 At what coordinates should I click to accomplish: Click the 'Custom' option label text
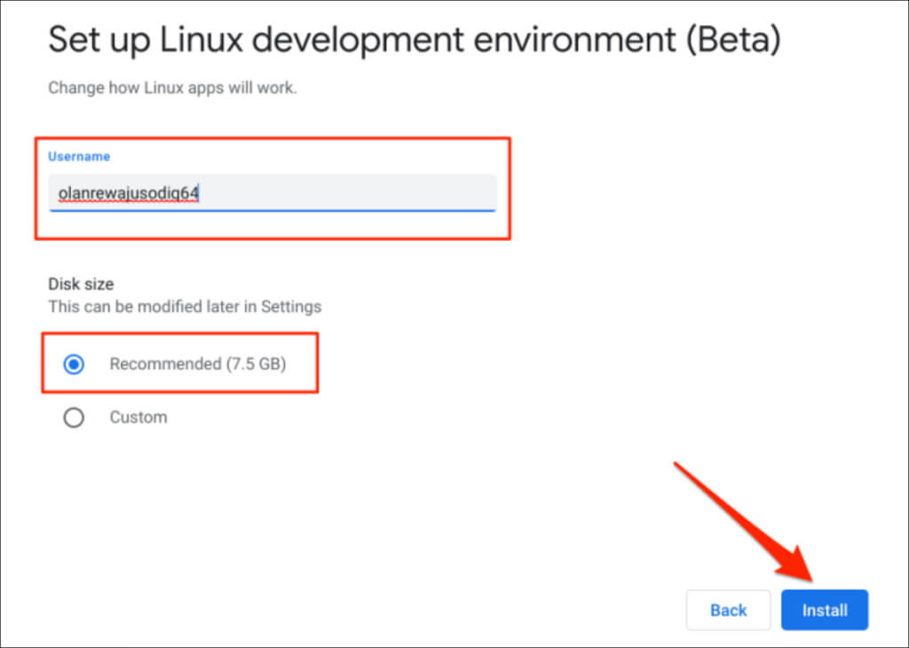(x=138, y=417)
